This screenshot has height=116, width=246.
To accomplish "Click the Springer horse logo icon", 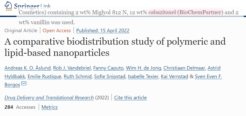I will click(8, 6).
